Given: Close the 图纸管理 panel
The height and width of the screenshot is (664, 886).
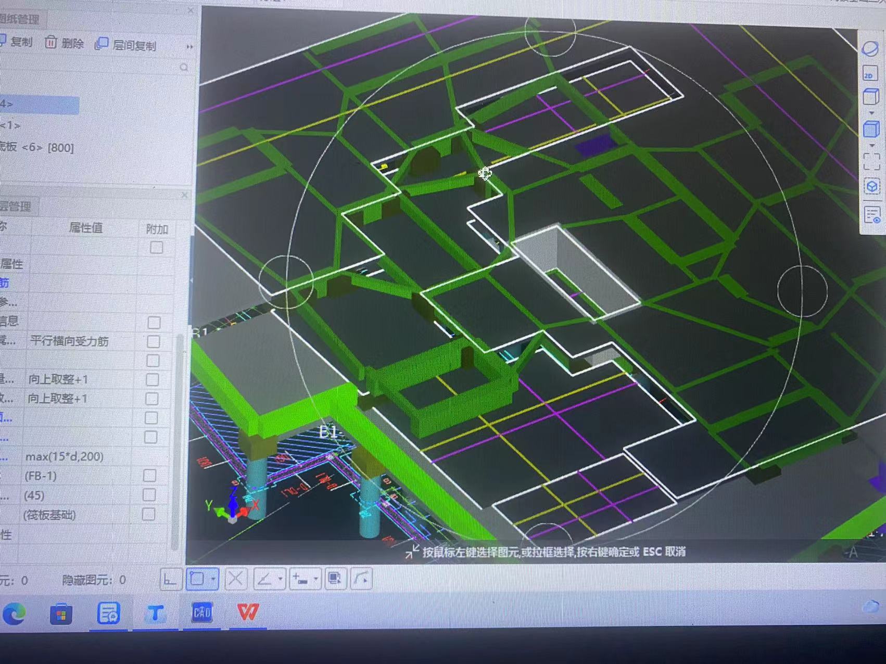Looking at the screenshot, I should coord(191,10).
